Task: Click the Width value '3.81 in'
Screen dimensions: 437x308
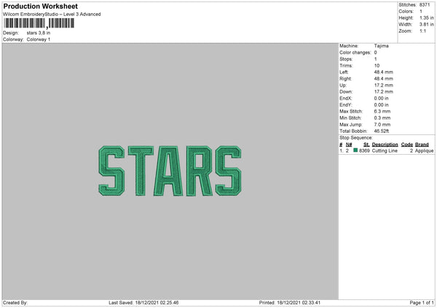Action: tap(426, 25)
